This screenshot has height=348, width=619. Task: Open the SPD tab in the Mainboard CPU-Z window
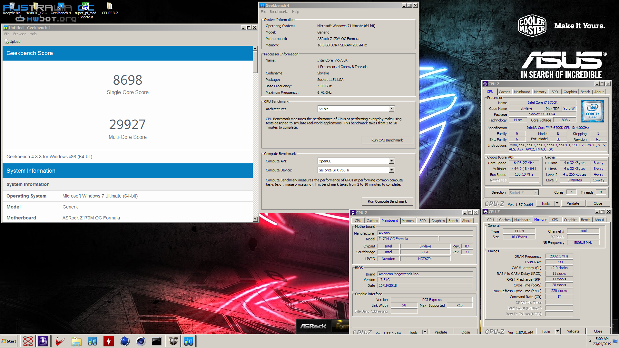point(422,221)
